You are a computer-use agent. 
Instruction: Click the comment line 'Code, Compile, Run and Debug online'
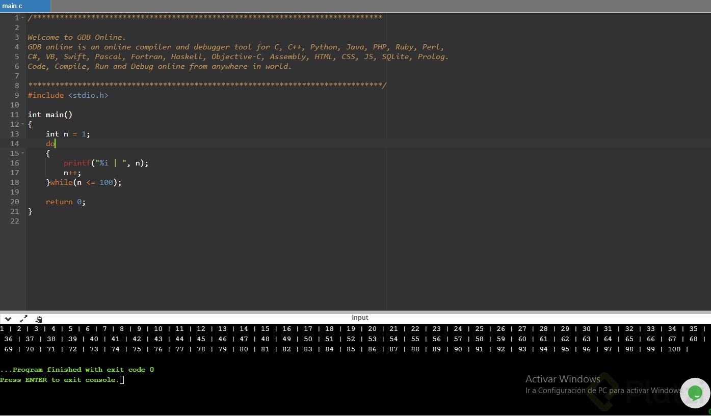(160, 66)
